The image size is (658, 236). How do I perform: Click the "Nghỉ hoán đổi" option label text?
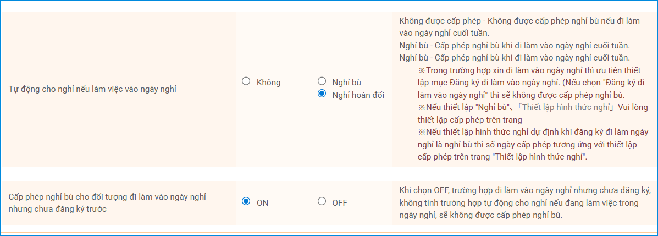[x=358, y=95]
